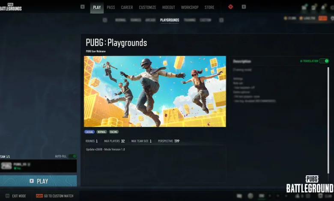Click the CASUAL tag
Screen dimensions: 334x201
(x=89, y=132)
